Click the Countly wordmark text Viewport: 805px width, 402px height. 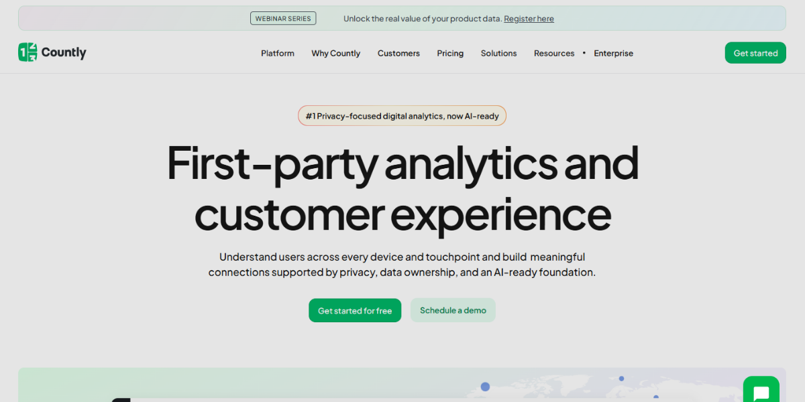click(x=64, y=52)
